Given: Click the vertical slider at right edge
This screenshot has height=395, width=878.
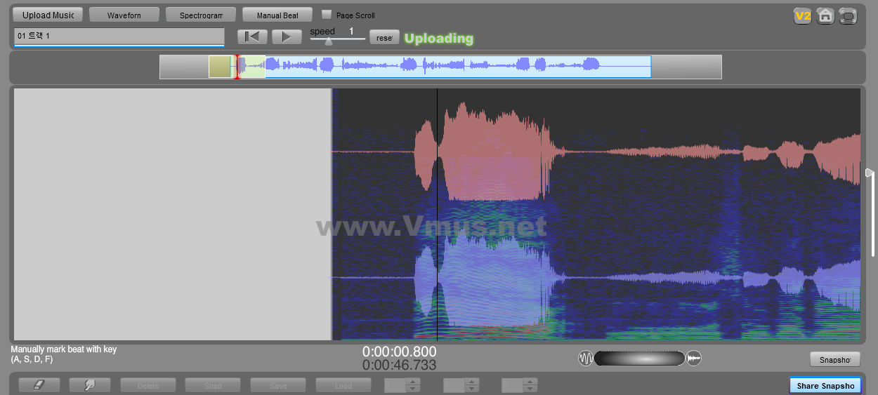Looking at the screenshot, I should [x=872, y=213].
